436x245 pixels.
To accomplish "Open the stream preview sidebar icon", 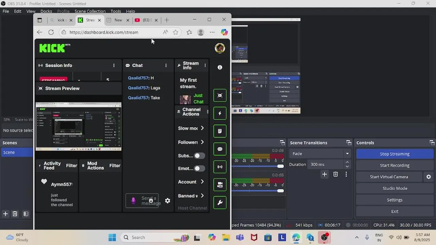I will [220, 95].
